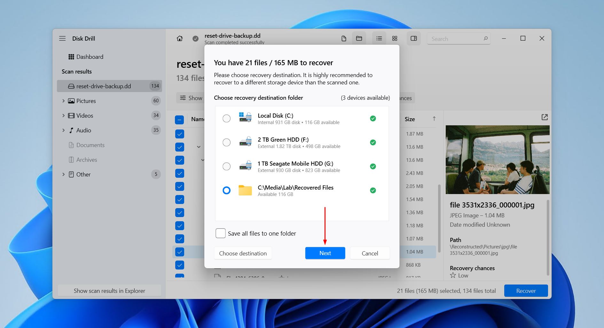604x328 pixels.
Task: Click the Seagate Mobile HDD drive icon
Action: [245, 166]
